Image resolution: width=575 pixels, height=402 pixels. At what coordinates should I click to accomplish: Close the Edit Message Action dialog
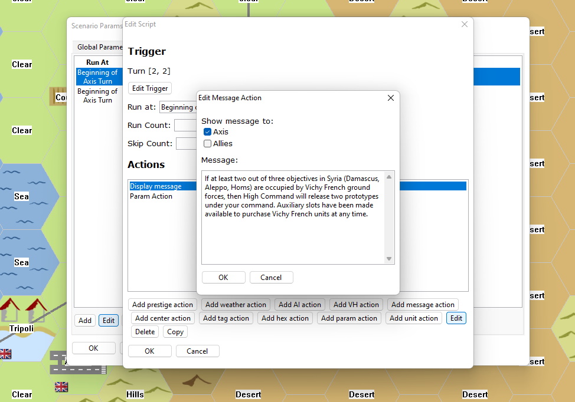click(x=390, y=98)
